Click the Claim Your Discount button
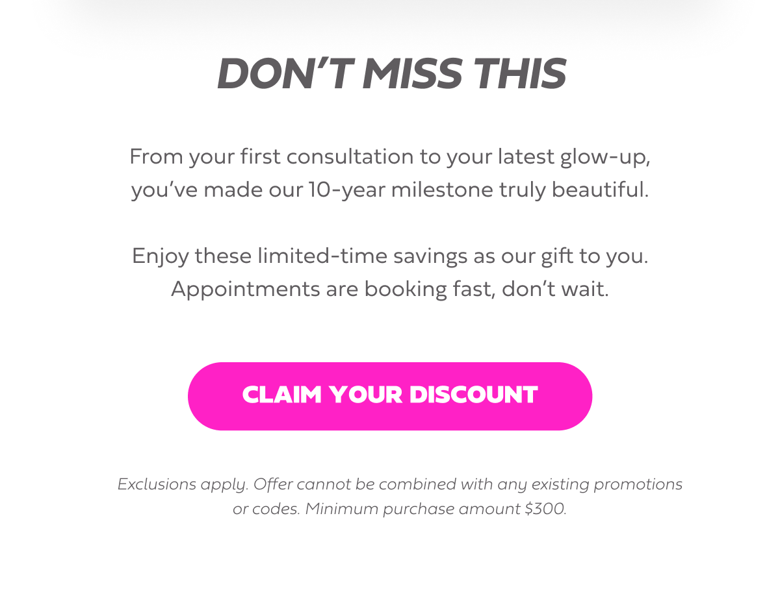 tap(390, 396)
